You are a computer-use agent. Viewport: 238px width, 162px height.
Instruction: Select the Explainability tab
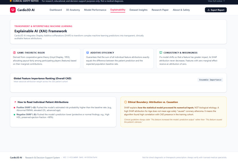pos(118,10)
